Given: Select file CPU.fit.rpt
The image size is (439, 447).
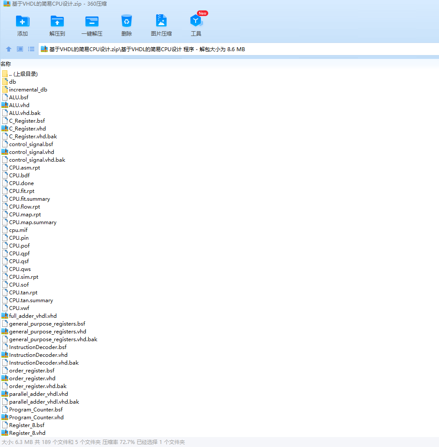Looking at the screenshot, I should 22,191.
